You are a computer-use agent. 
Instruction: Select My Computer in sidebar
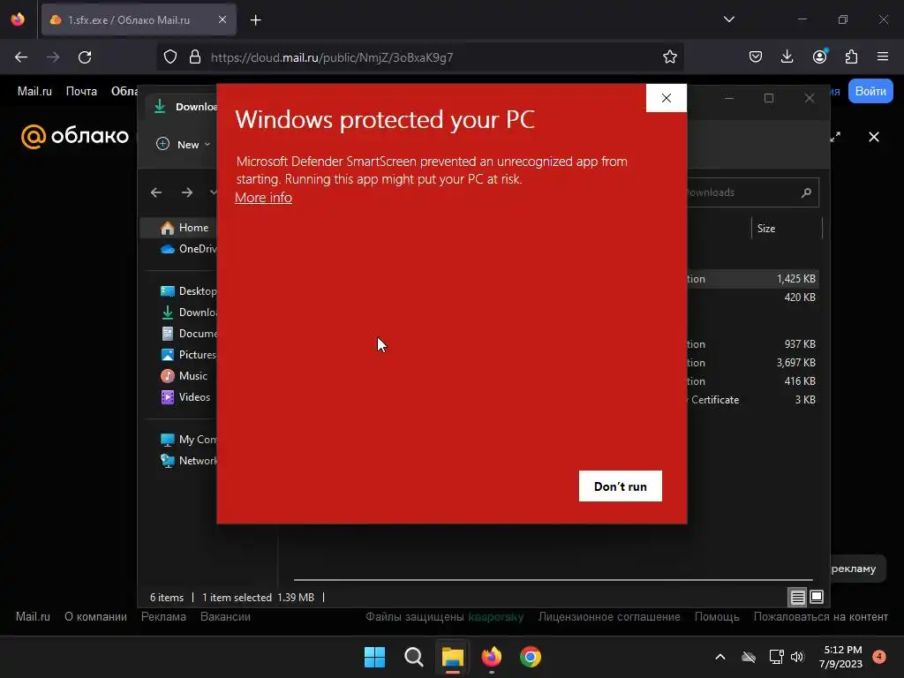[x=188, y=440]
